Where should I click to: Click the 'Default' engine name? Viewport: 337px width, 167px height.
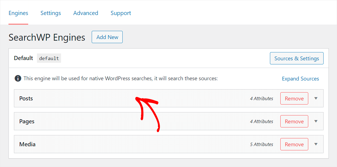pyautogui.click(x=24, y=58)
